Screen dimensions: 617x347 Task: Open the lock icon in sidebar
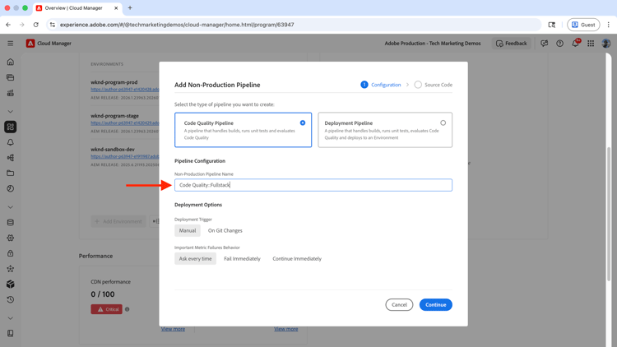click(x=10, y=253)
